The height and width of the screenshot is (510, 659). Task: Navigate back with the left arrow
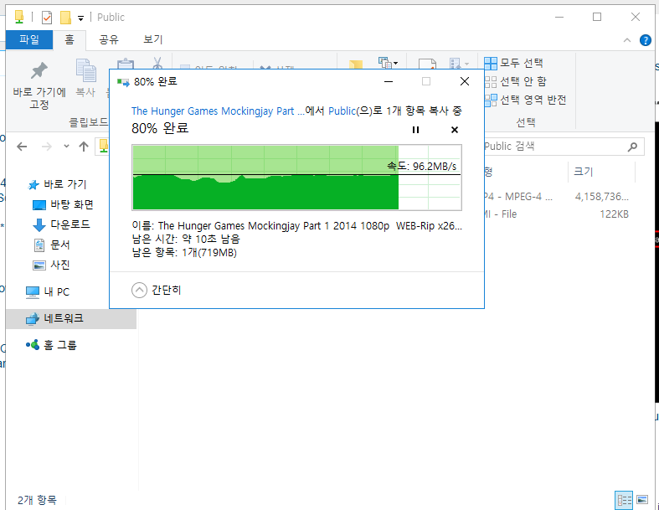pos(22,147)
